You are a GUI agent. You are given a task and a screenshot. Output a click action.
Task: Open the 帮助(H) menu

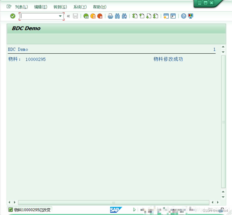pyautogui.click(x=100, y=7)
